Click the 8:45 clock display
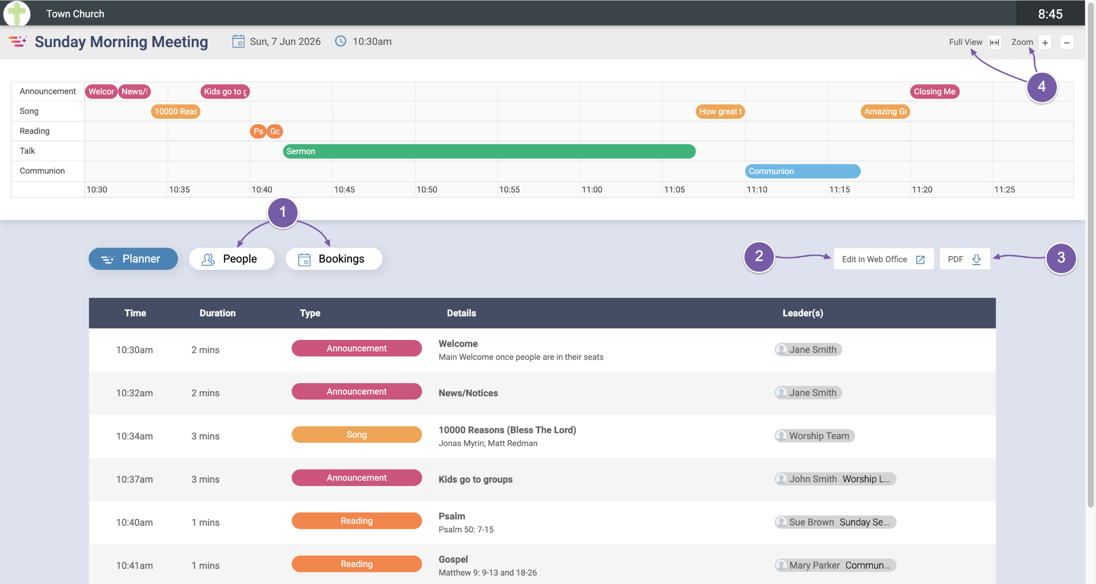1096x584 pixels. [x=1051, y=14]
